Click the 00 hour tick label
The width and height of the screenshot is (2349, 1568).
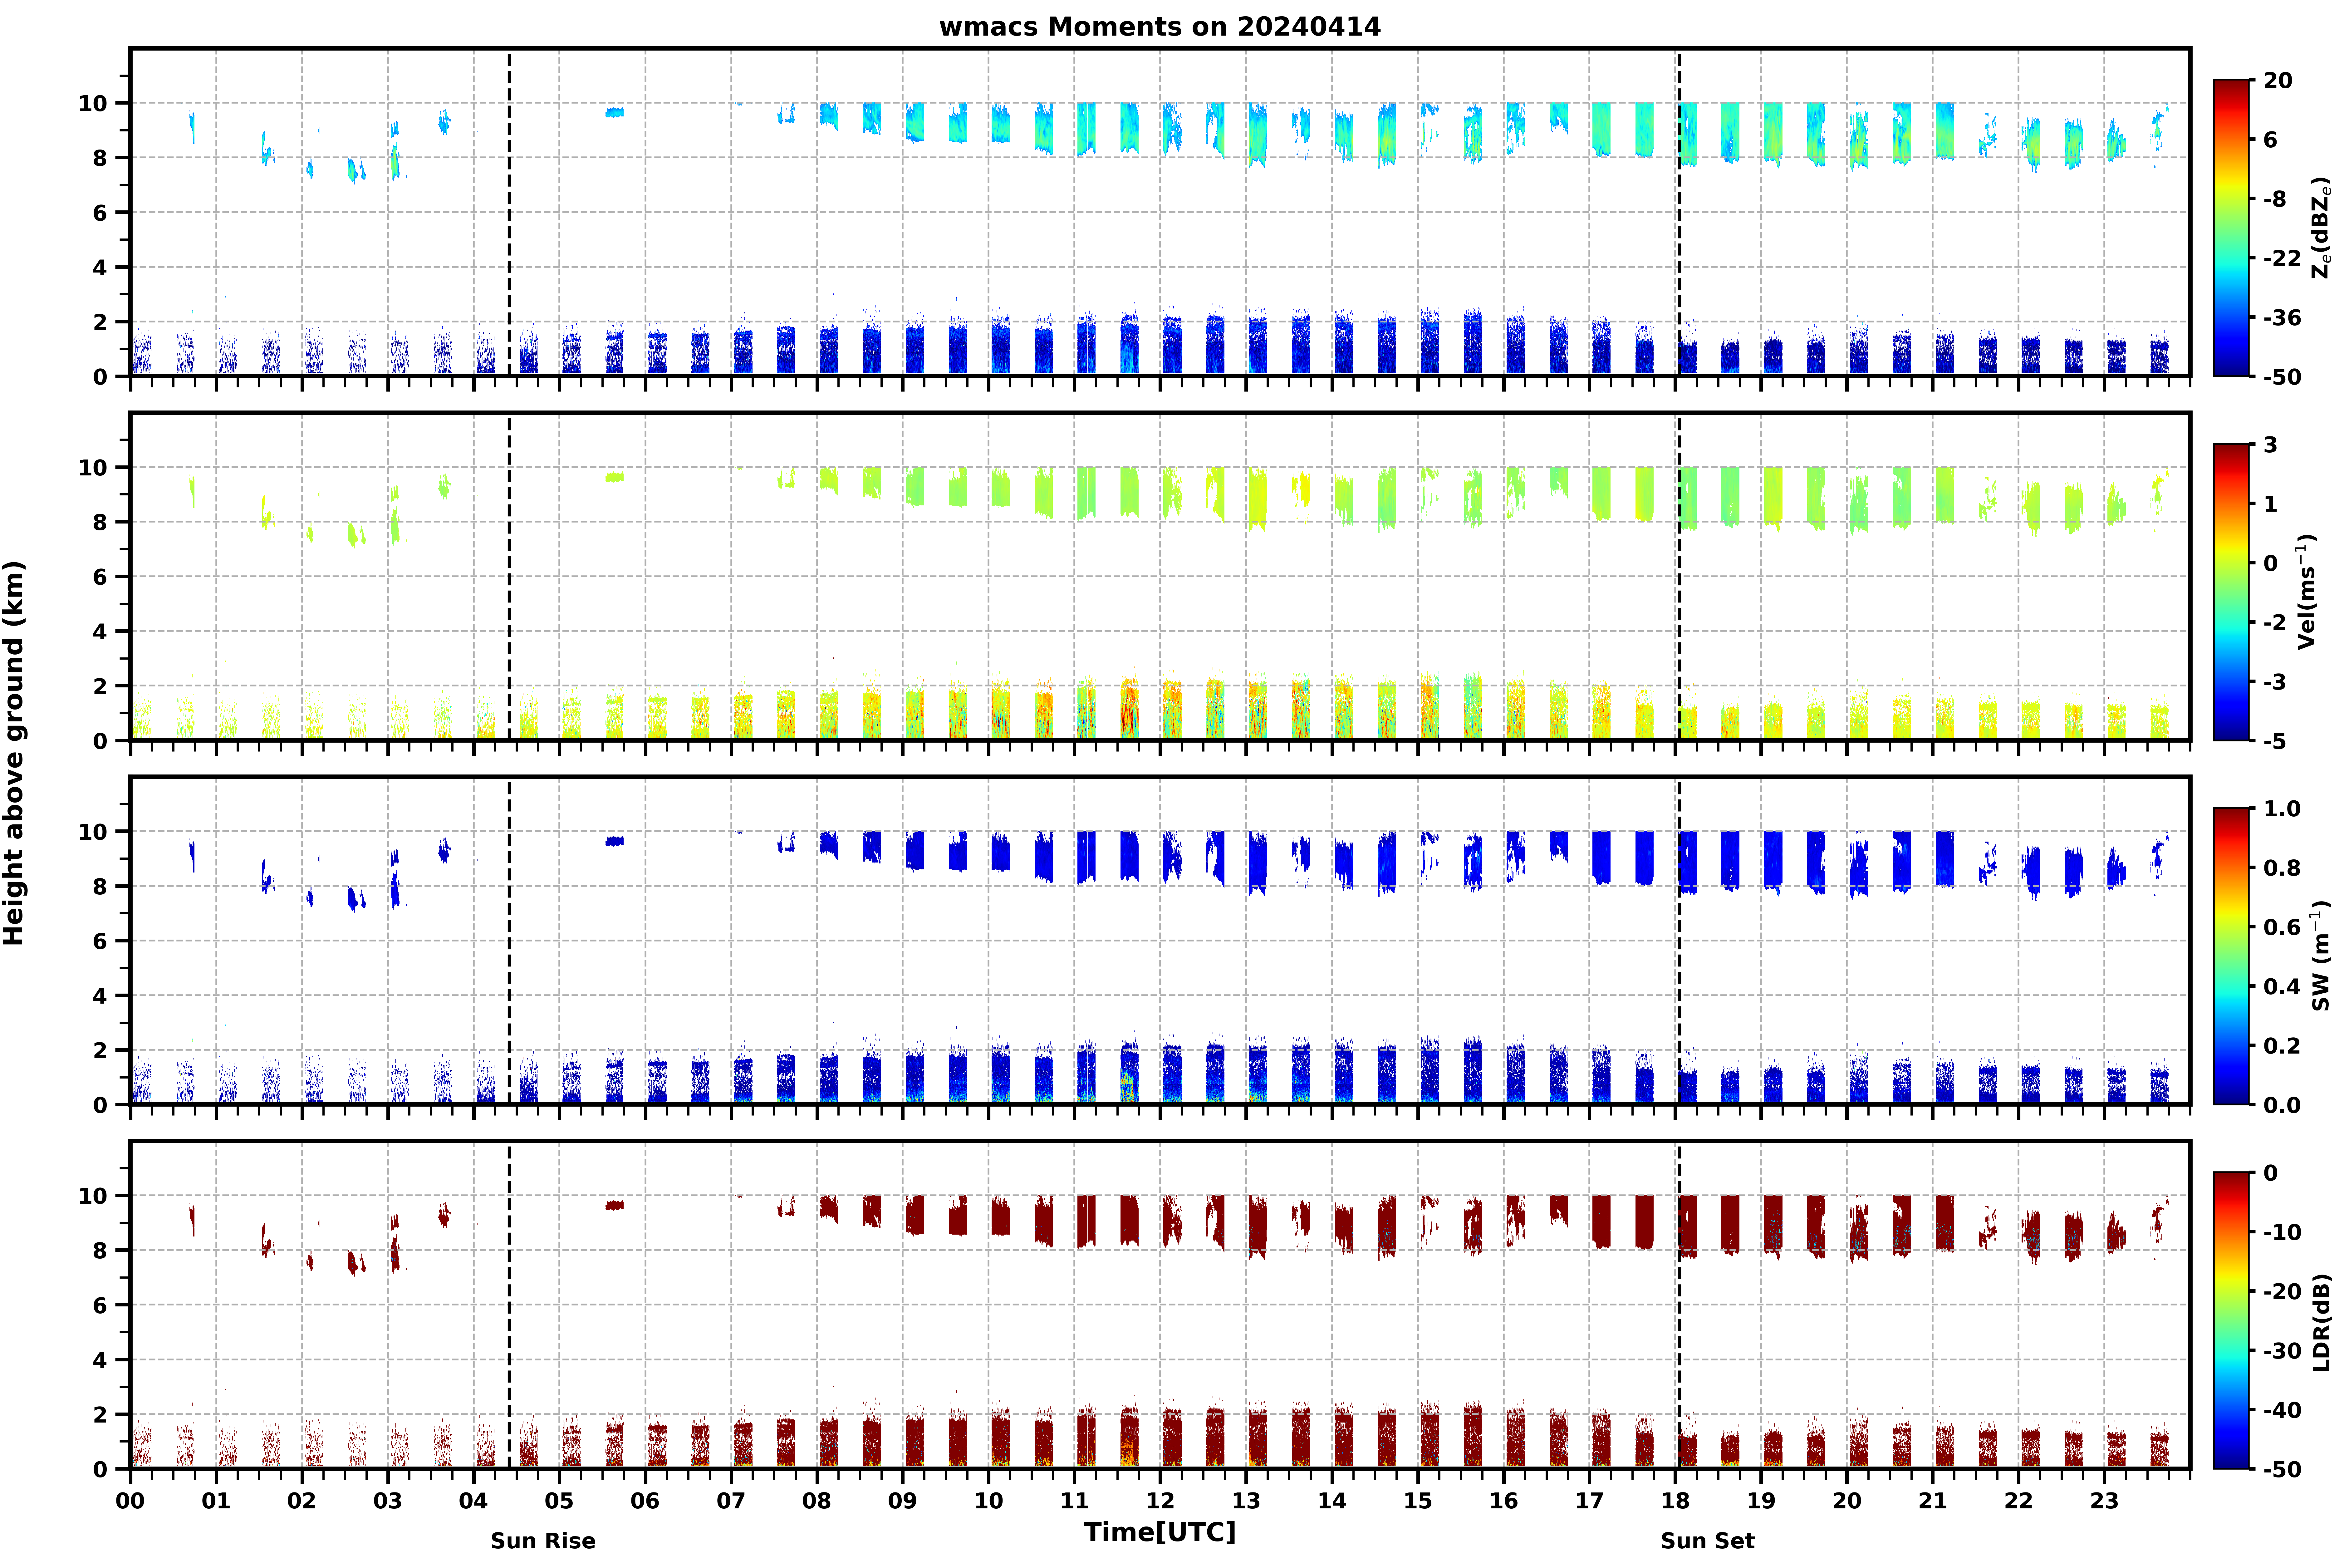[130, 1500]
